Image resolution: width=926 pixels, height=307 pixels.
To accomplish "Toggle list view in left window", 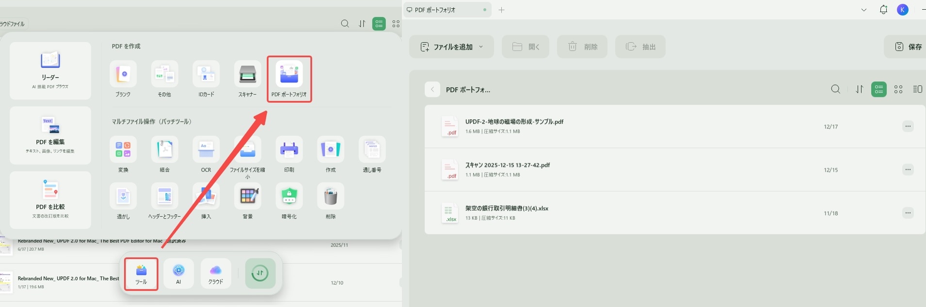I will 379,23.
